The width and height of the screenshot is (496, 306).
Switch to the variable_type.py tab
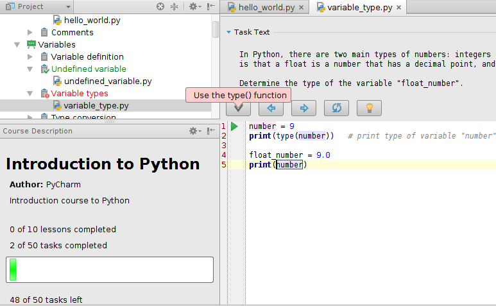pyautogui.click(x=359, y=7)
